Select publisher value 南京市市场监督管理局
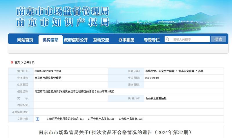This screenshot has height=138, width=232. (x=48, y=78)
